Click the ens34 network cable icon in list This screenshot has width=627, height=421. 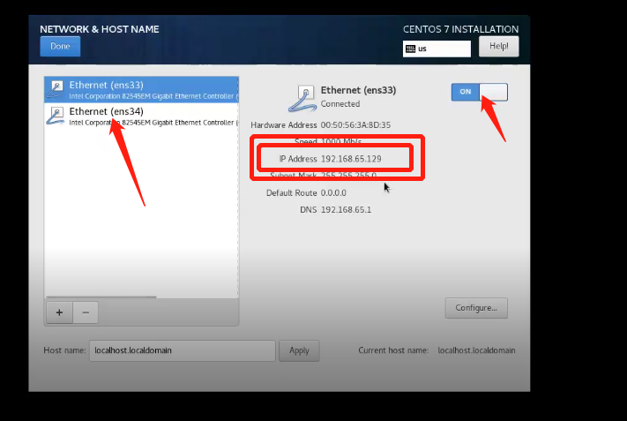pos(56,116)
